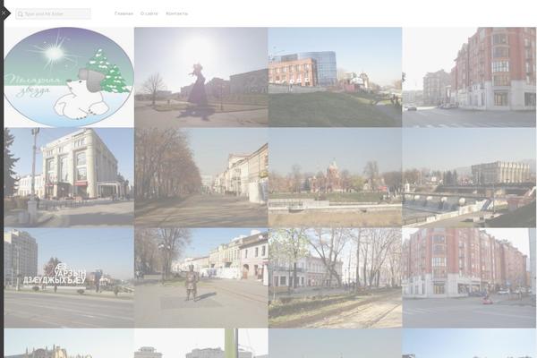The height and width of the screenshot is (358, 537).
Task: Click the X close icon on dark sidebar
Action: (4, 13)
